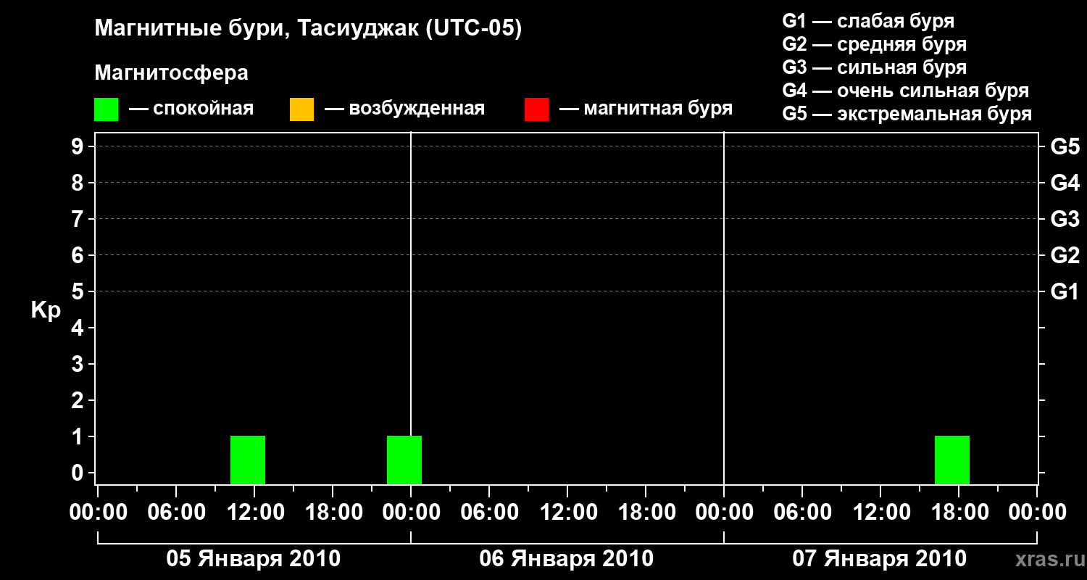Image resolution: width=1087 pixels, height=580 pixels.
Task: Click the chart title 'Магнитные бури, Тасиуджак (UTC-05)'
Action: coord(308,30)
